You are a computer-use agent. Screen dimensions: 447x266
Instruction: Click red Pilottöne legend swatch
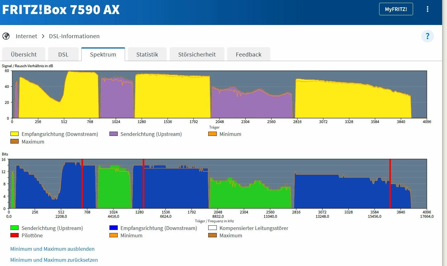(x=15, y=235)
